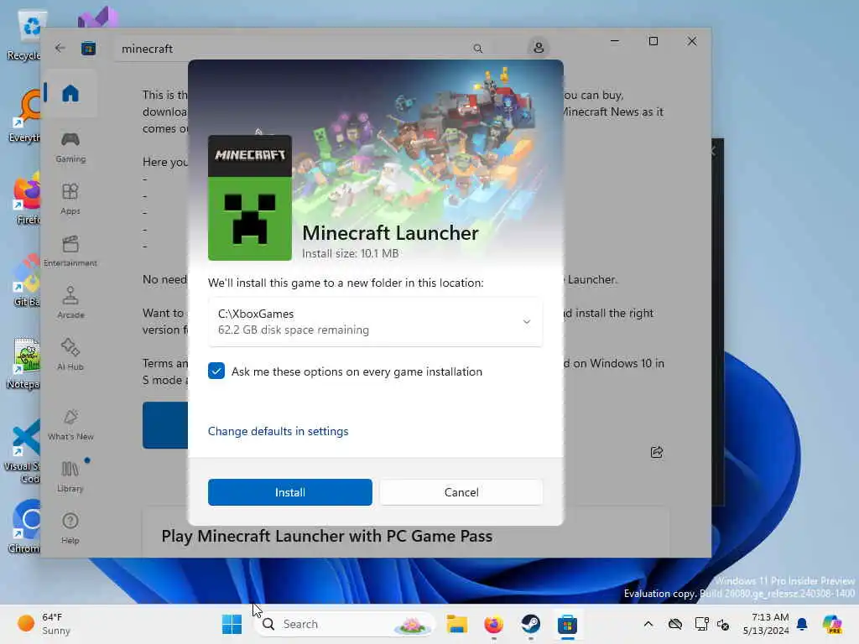Open the AI Hub section in sidebar

[x=70, y=355]
